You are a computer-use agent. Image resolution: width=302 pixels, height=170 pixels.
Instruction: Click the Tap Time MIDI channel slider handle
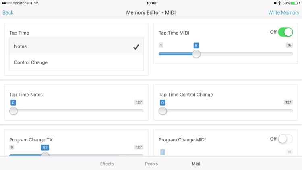pyautogui.click(x=196, y=54)
